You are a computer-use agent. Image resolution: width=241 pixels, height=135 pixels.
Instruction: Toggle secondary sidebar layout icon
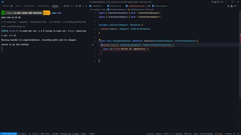(x=218, y=2)
